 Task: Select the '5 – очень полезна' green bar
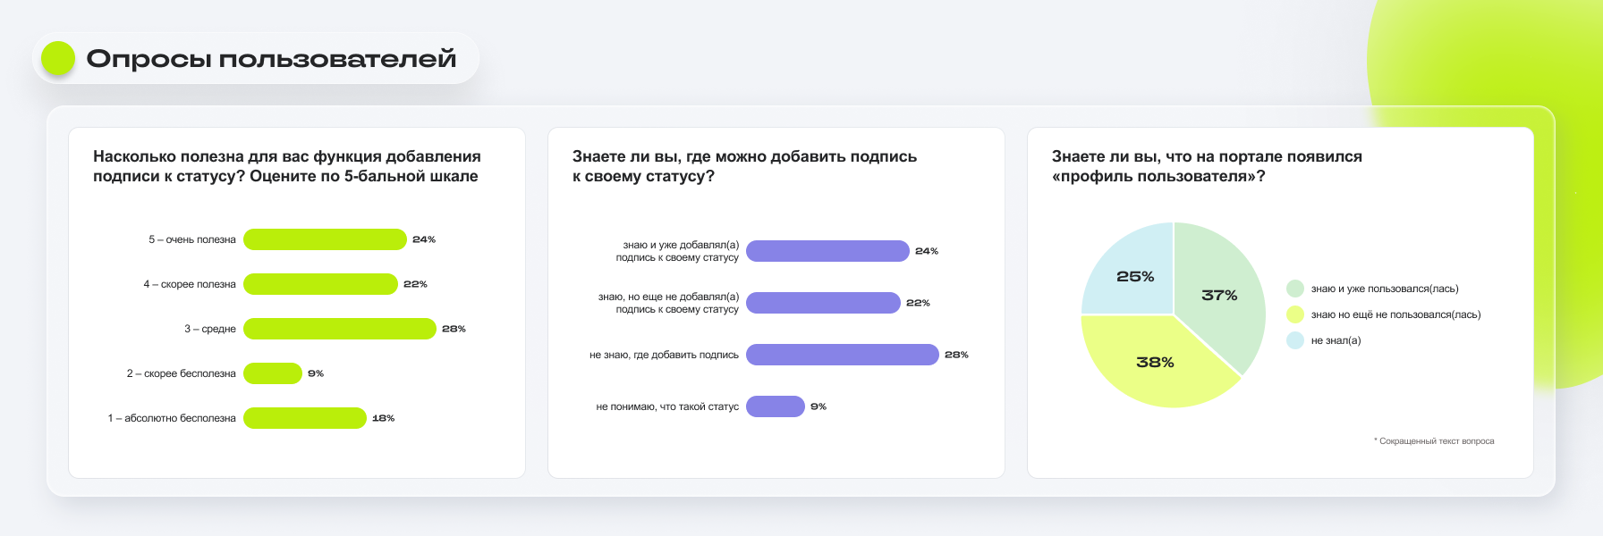coord(325,239)
